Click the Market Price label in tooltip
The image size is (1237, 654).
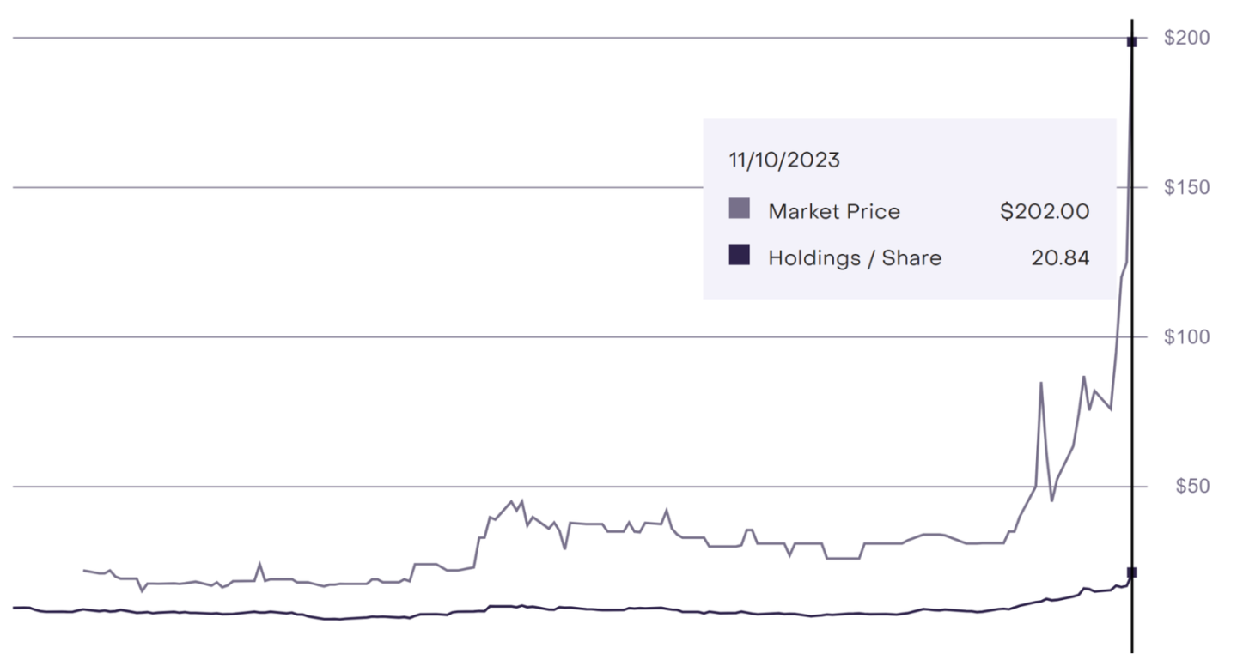pyautogui.click(x=834, y=211)
